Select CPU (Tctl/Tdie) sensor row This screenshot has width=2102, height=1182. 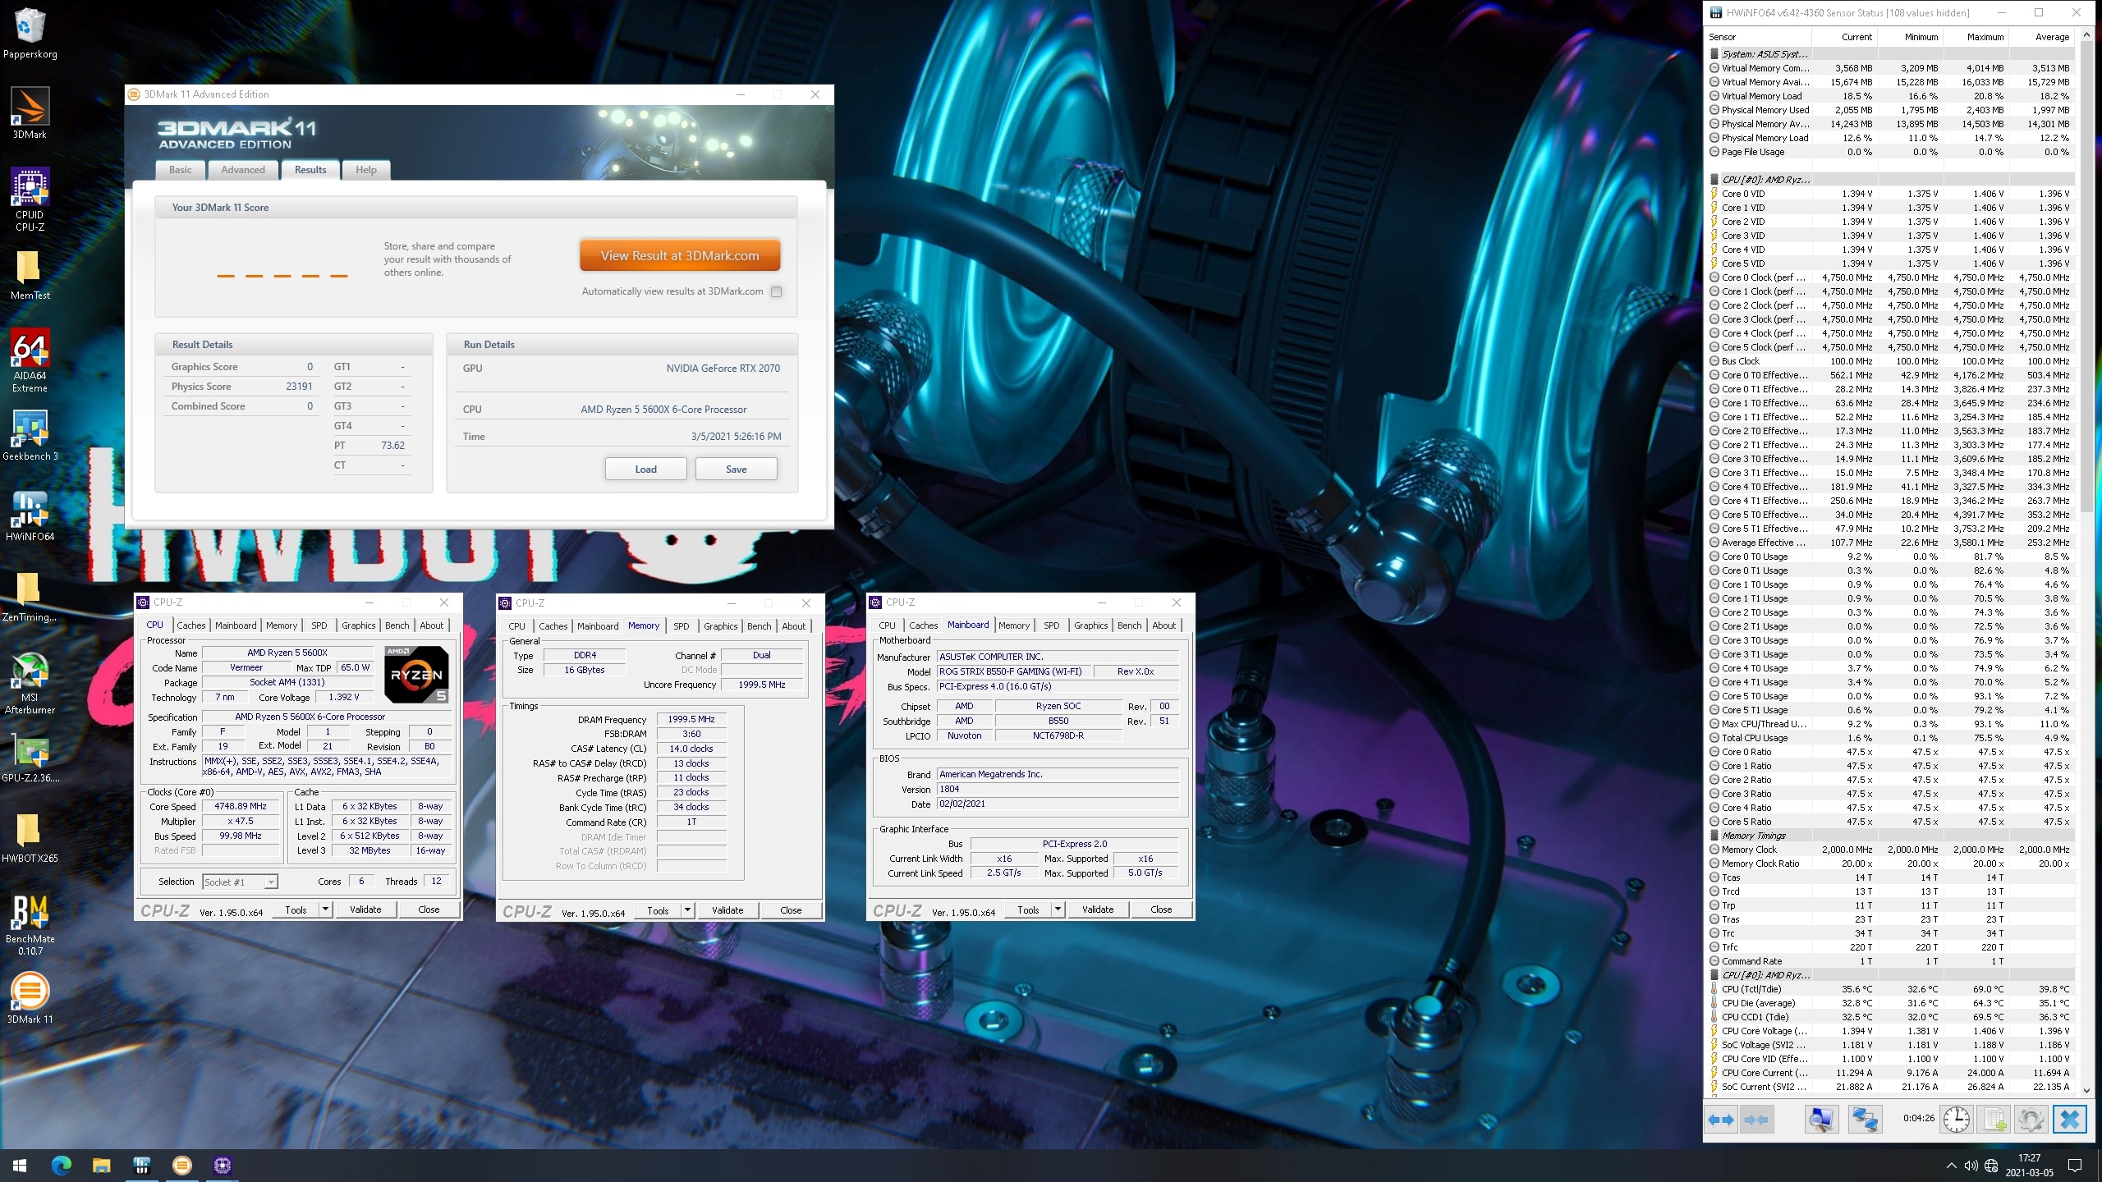1890,989
